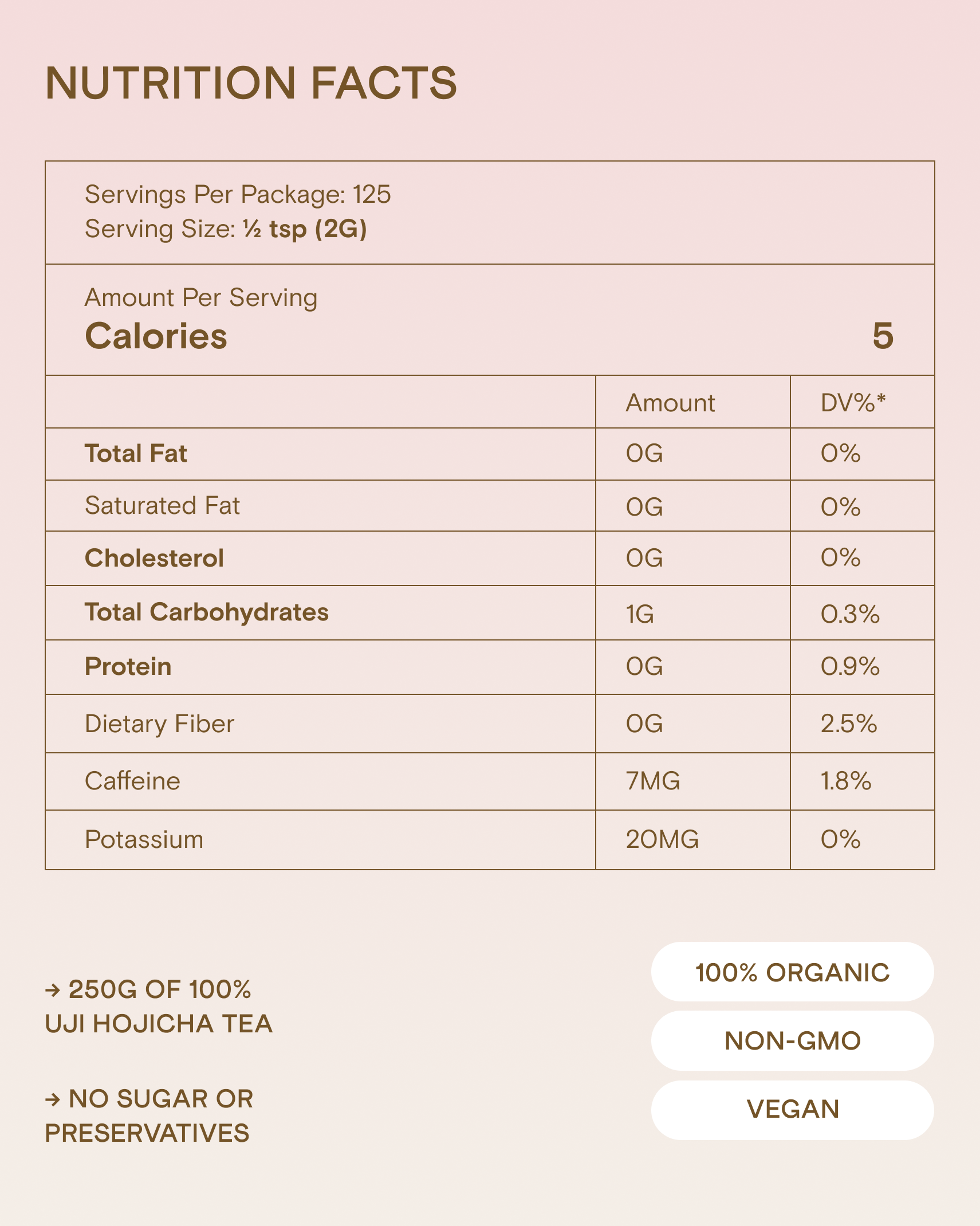This screenshot has height=1226, width=980.
Task: Click the Potassium 20MG amount
Action: (662, 840)
